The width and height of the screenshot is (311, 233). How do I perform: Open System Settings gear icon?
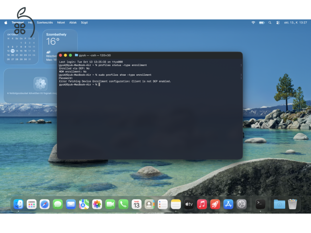(242, 204)
